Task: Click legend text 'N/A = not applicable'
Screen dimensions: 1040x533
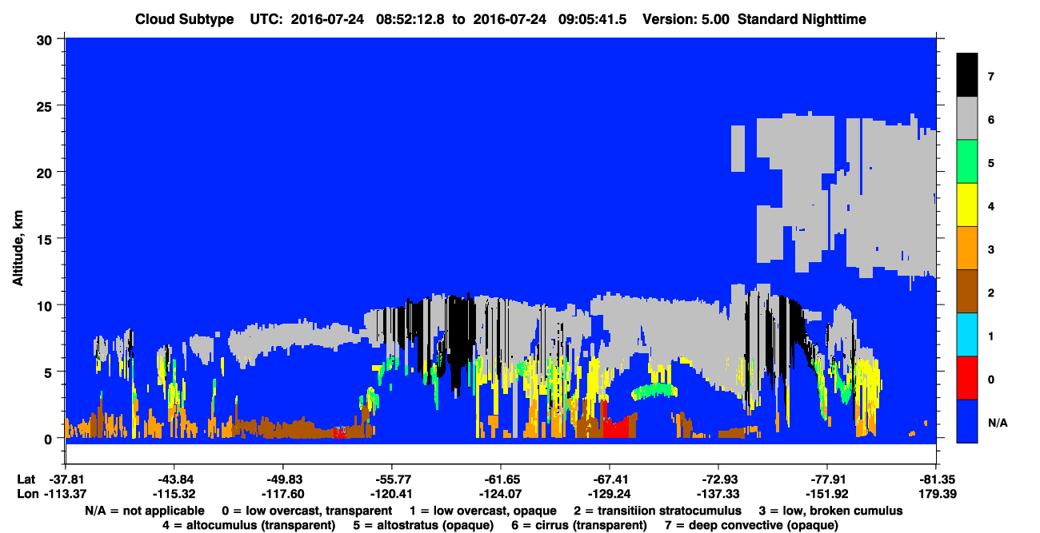Action: click(x=143, y=510)
